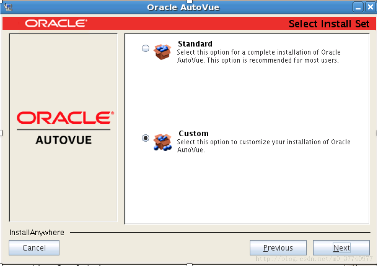
Task: Select the Custom install radio button
Action: (146, 138)
